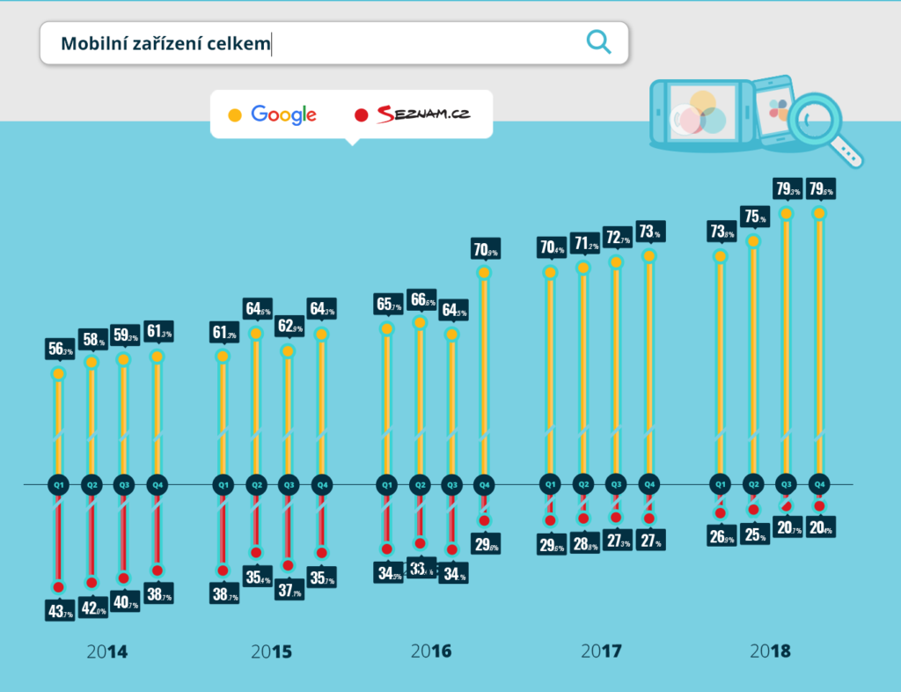Click the Q1 marker for 2016

tap(387, 485)
